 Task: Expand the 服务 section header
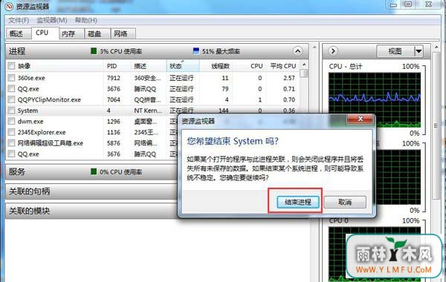[x=91, y=172]
